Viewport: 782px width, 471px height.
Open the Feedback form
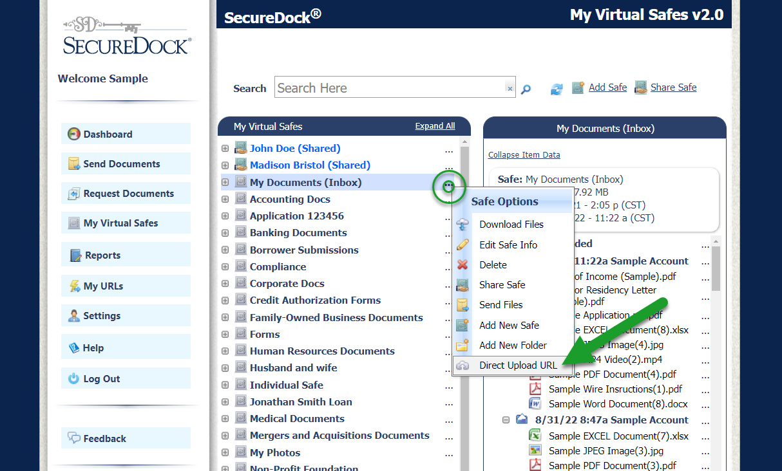pyautogui.click(x=126, y=438)
